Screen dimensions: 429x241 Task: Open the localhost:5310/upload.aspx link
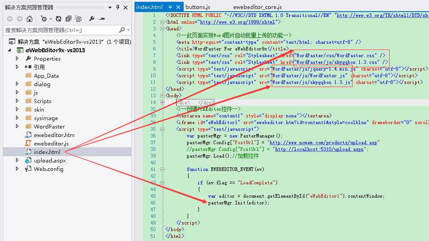click(320, 149)
